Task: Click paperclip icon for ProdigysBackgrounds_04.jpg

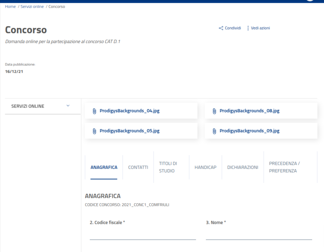Action: pos(94,111)
